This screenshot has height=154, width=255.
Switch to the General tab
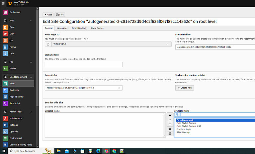point(48,28)
